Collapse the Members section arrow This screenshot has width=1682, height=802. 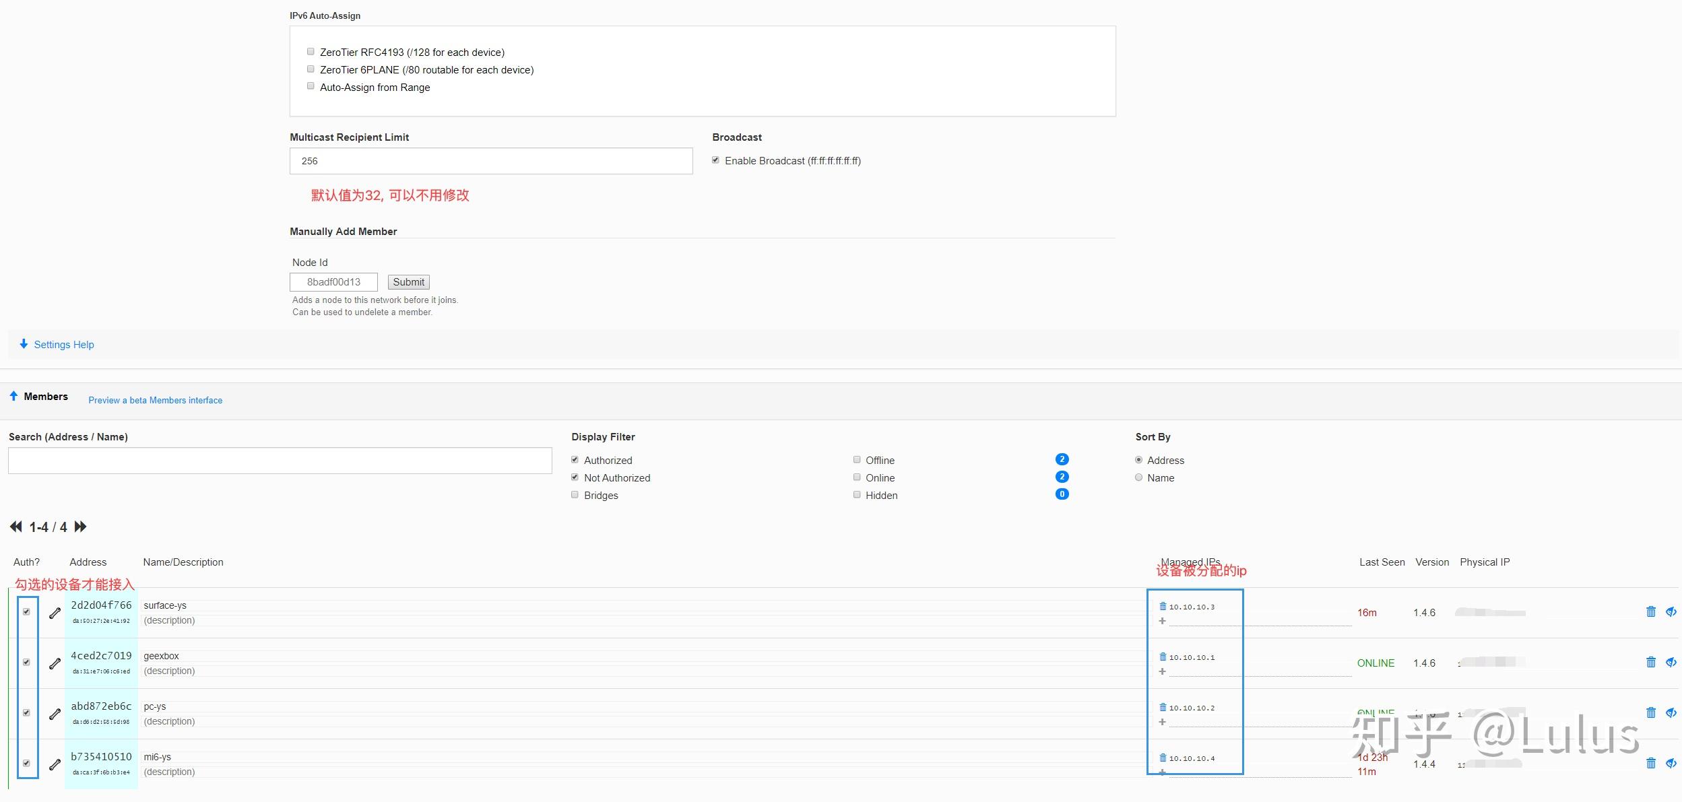pyautogui.click(x=13, y=396)
